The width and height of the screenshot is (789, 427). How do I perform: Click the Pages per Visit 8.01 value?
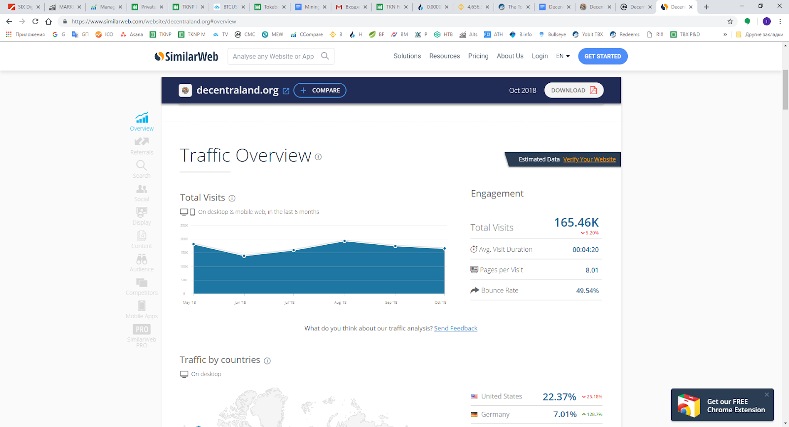(x=592, y=270)
